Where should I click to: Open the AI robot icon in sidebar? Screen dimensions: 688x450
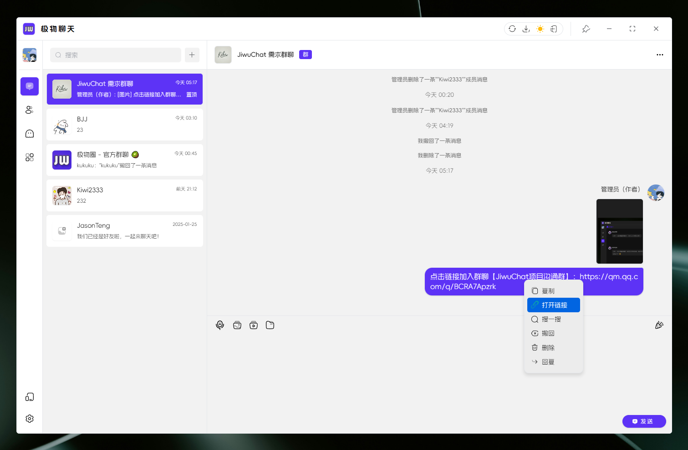pos(30,134)
